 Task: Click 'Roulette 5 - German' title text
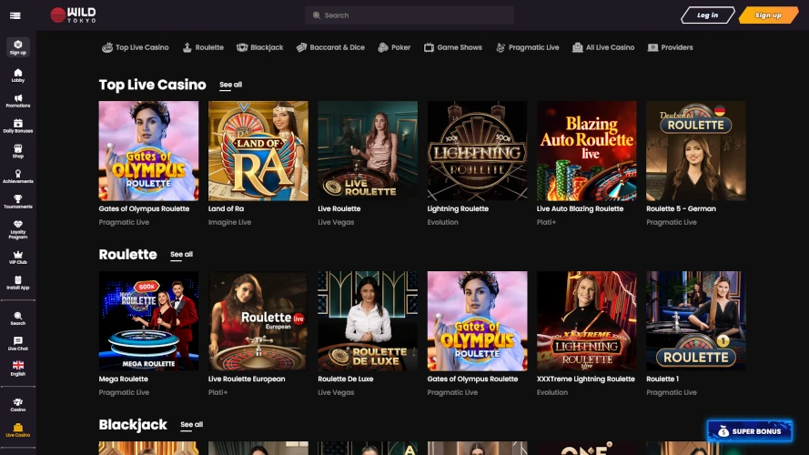click(681, 209)
